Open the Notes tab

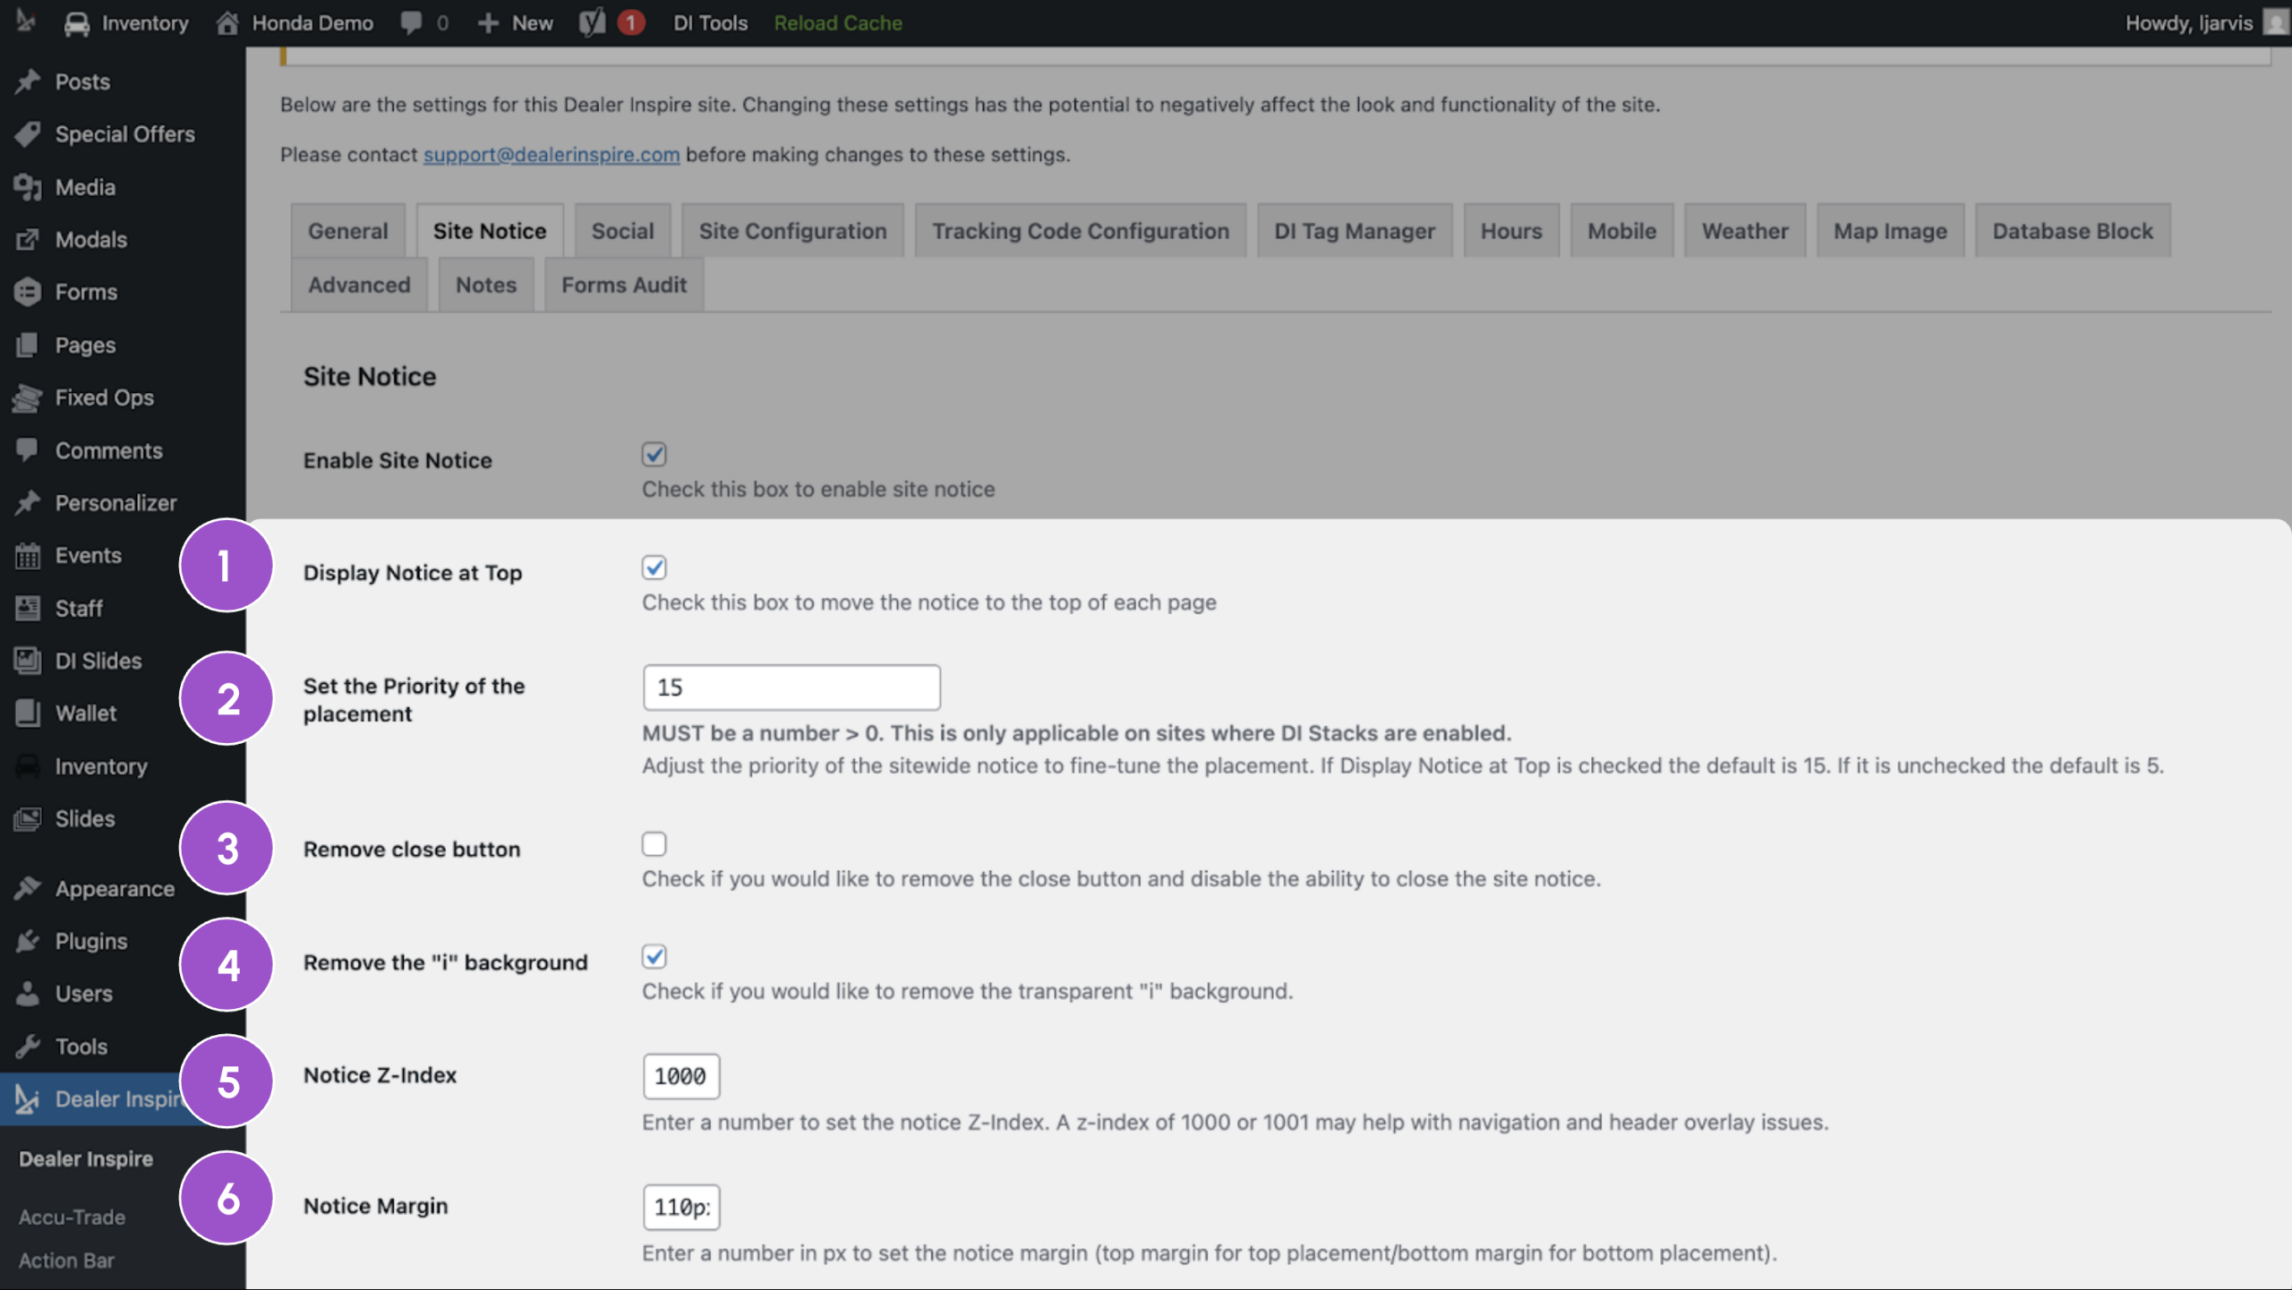[x=486, y=285]
